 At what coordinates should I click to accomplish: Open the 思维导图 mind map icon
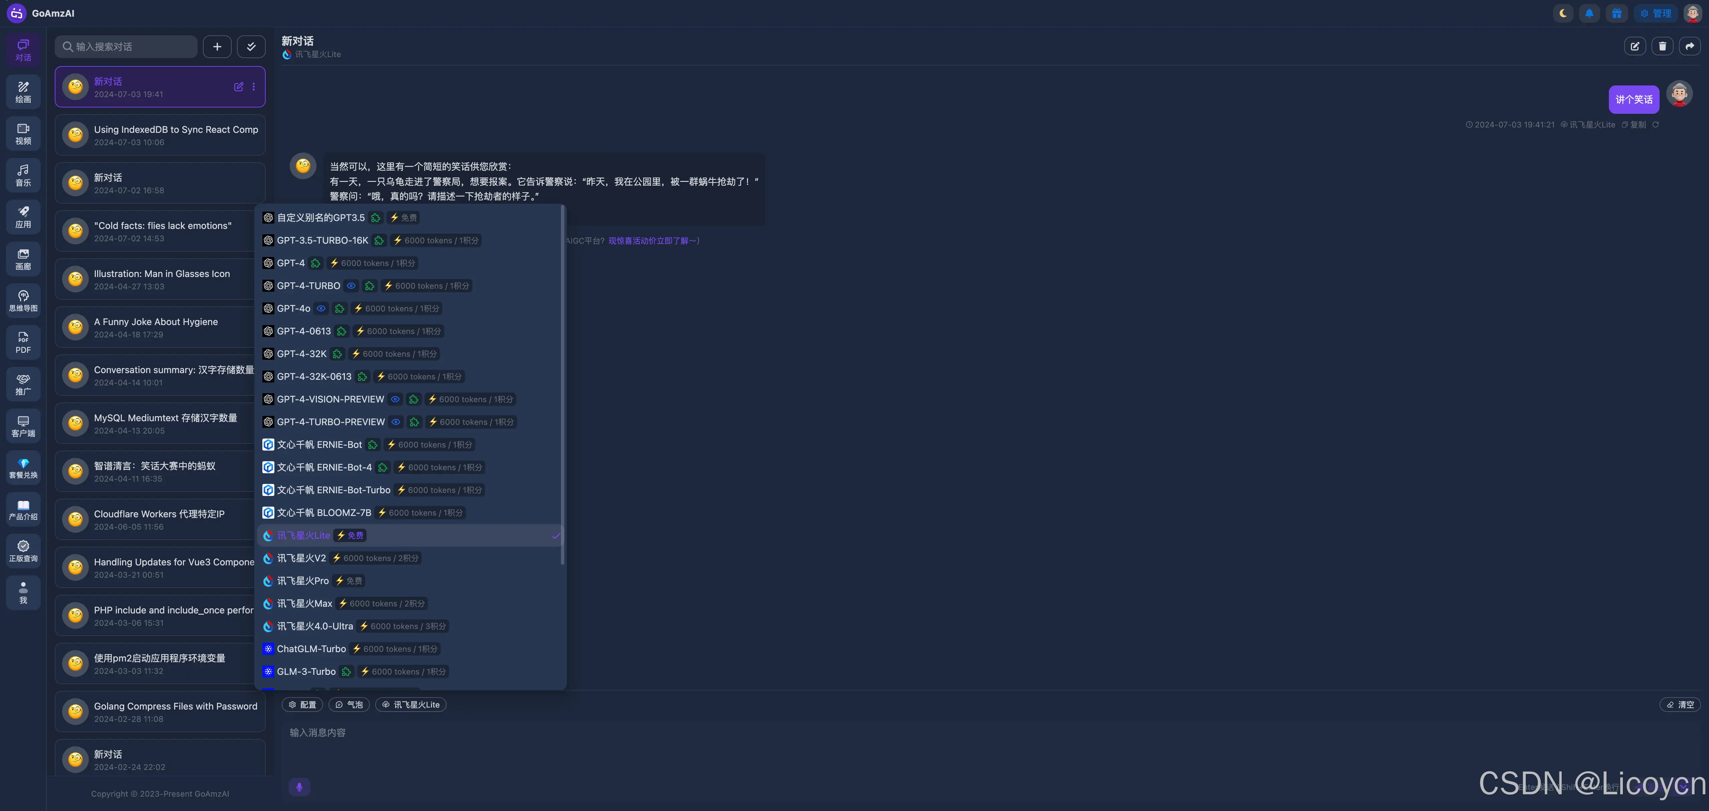[23, 300]
